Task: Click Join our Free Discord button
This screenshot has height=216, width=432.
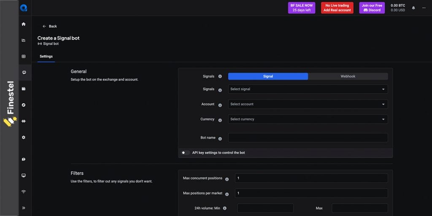Action: 372,8
